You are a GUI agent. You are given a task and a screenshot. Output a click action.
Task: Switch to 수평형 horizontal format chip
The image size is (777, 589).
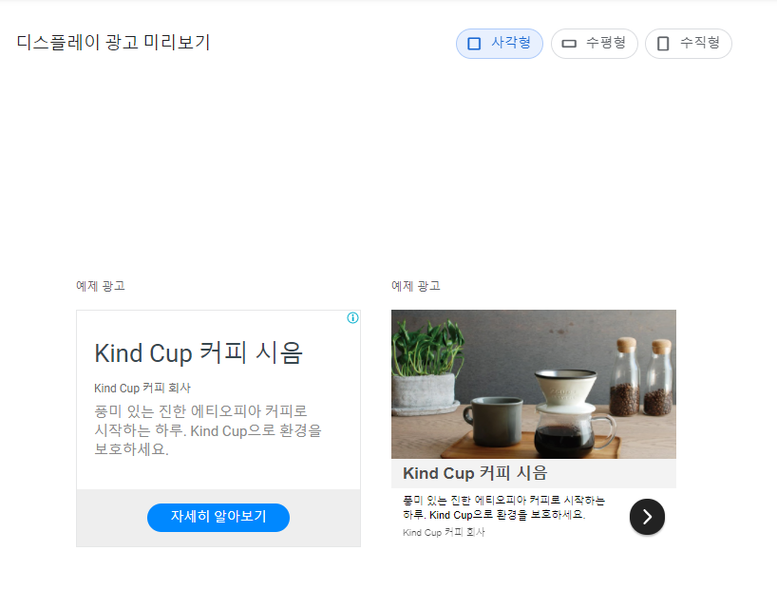coord(594,44)
